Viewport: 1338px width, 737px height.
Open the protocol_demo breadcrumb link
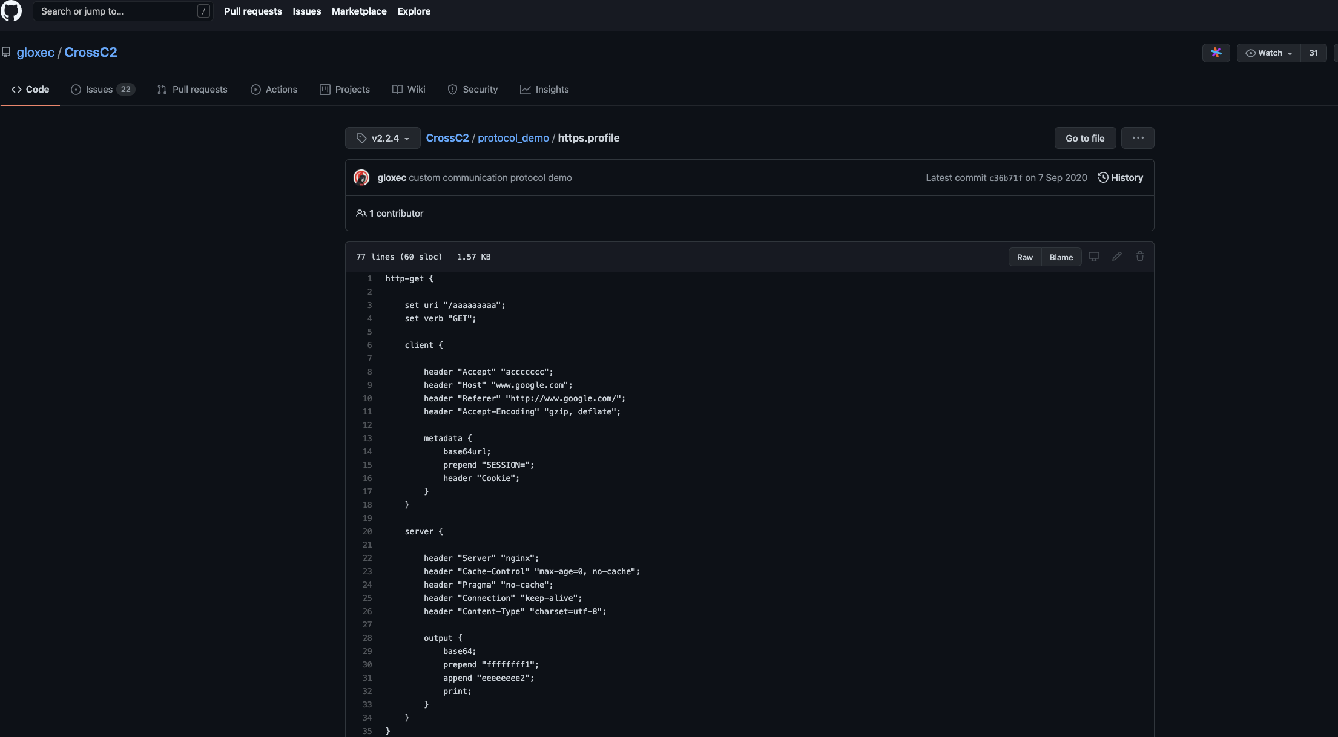pos(513,138)
